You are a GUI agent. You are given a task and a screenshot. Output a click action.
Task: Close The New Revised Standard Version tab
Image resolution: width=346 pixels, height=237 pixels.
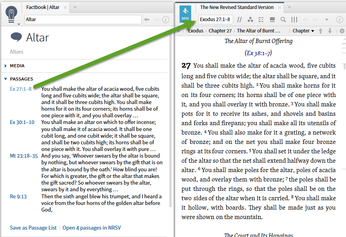tap(279, 7)
